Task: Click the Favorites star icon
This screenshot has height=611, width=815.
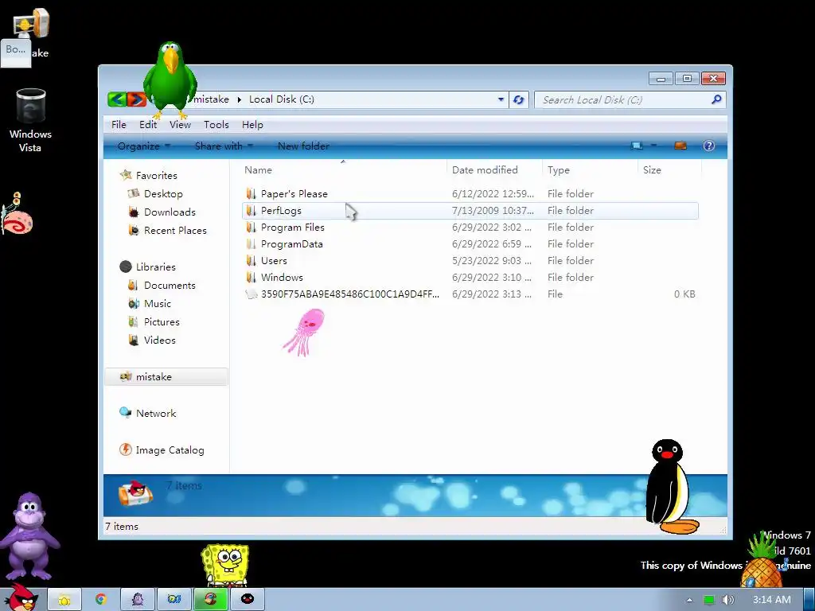Action: [x=125, y=175]
